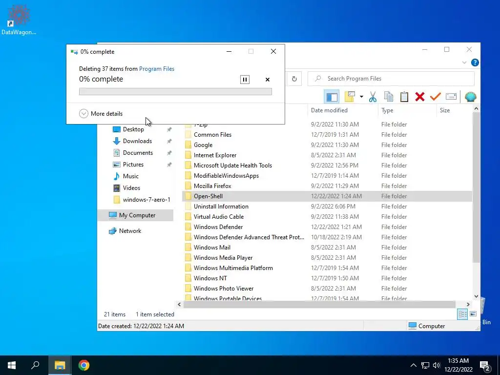Select the Windows Multimedia Platform folder
Viewport: 500px width, 375px height.
click(233, 268)
